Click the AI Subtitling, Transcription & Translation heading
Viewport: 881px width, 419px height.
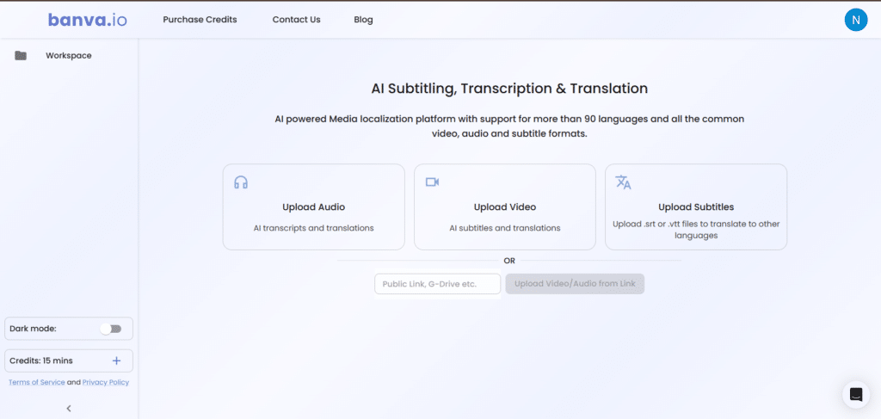point(509,89)
